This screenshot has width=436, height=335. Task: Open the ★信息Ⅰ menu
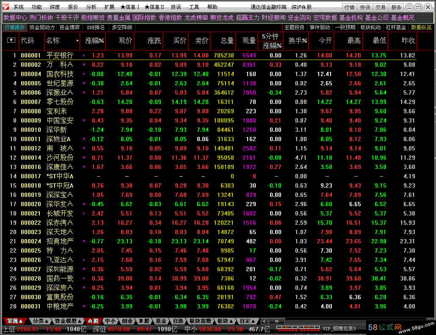click(x=130, y=7)
